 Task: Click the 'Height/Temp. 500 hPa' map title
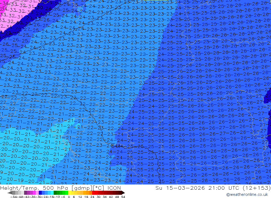[34, 188]
